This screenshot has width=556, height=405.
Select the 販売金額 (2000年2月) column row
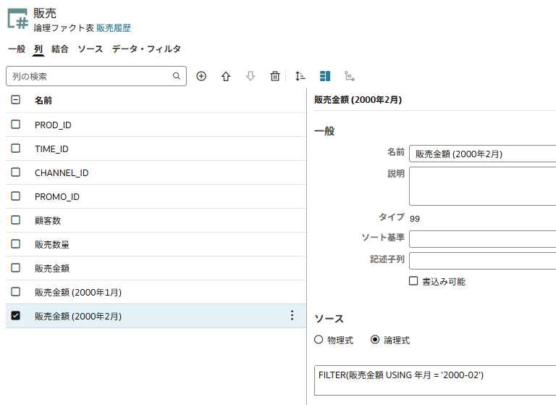(x=156, y=316)
